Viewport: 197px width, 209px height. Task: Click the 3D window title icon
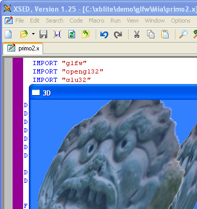36,92
